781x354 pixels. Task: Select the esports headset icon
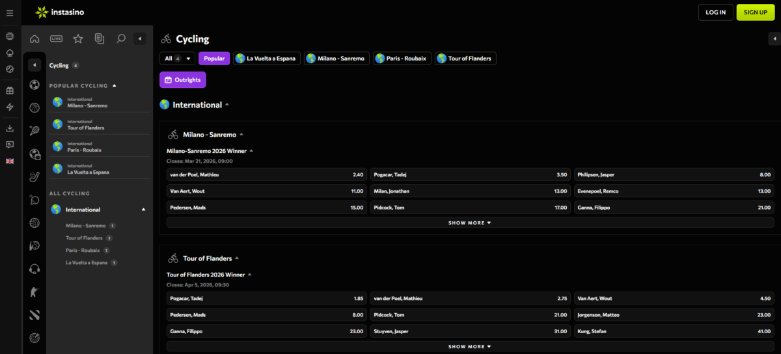coord(34,269)
